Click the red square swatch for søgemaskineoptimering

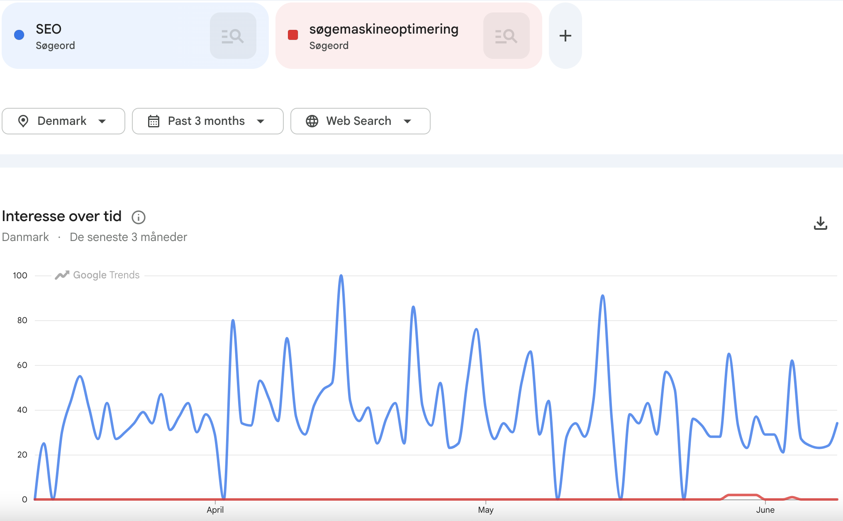click(x=293, y=35)
